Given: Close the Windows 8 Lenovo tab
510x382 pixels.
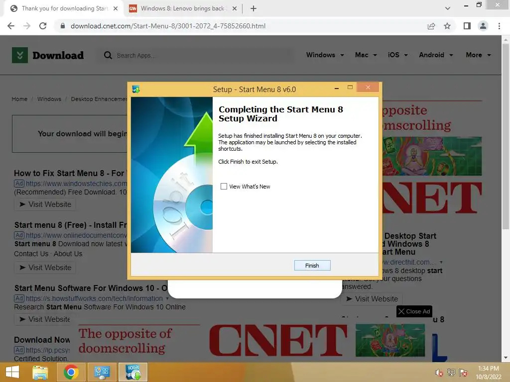Looking at the screenshot, I should pyautogui.click(x=234, y=8).
